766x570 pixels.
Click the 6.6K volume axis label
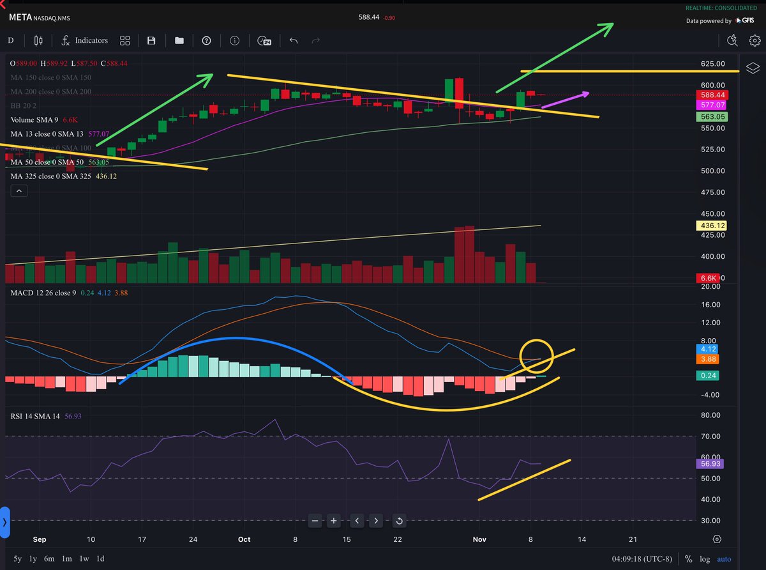[x=709, y=279]
